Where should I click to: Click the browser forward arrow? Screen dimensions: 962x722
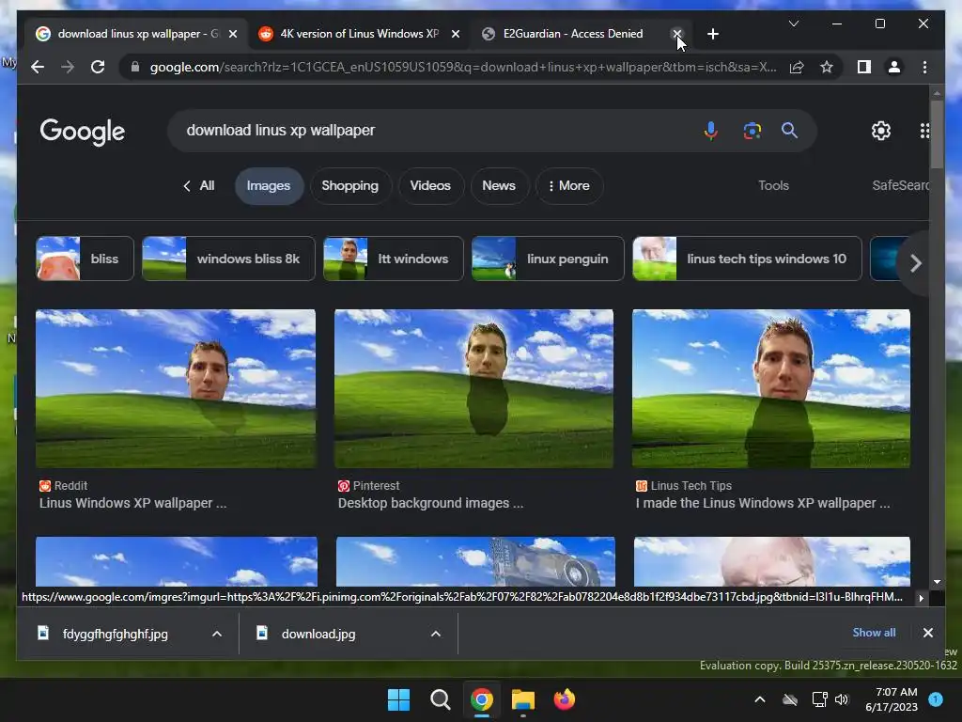click(x=68, y=67)
